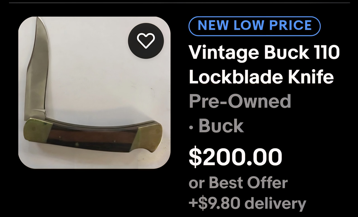Open the Vintage Buck 110 listing title

point(264,52)
